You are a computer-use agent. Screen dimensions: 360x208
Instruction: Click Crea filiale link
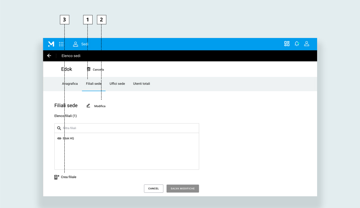68,177
